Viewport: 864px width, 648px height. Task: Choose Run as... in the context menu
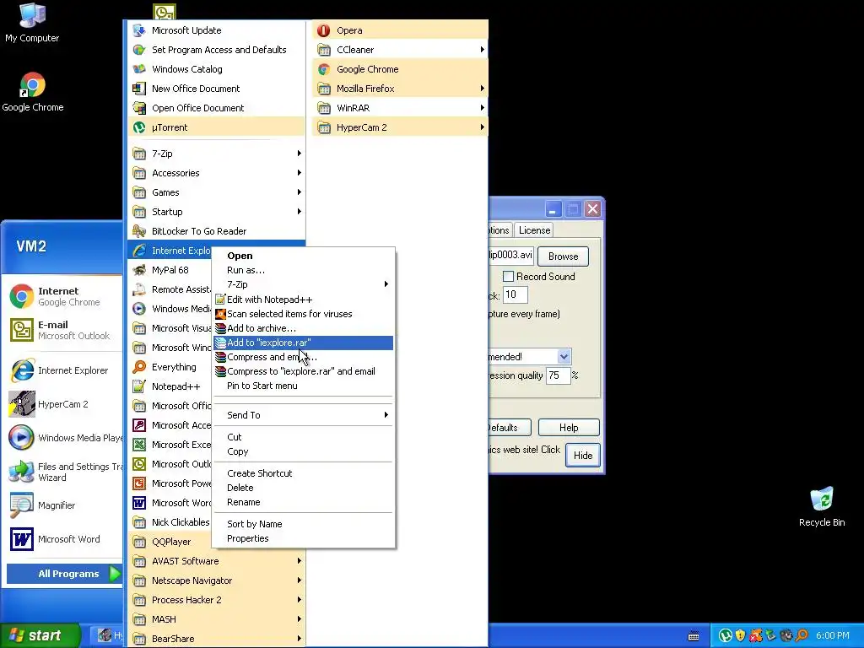point(303,270)
